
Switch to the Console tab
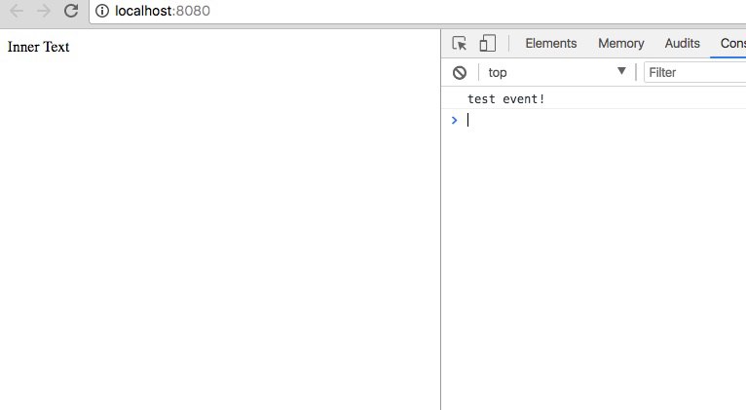[731, 43]
